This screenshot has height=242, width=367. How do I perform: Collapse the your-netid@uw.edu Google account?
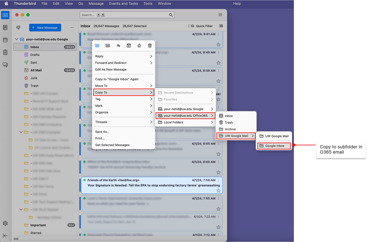coord(17,39)
